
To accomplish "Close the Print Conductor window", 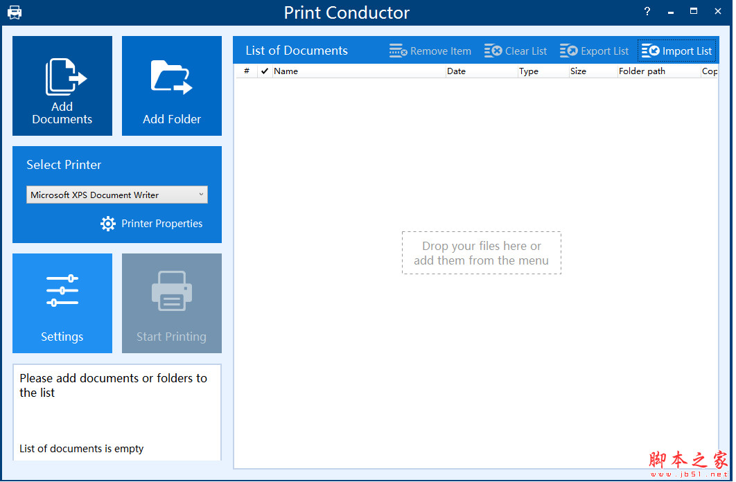I will (718, 11).
